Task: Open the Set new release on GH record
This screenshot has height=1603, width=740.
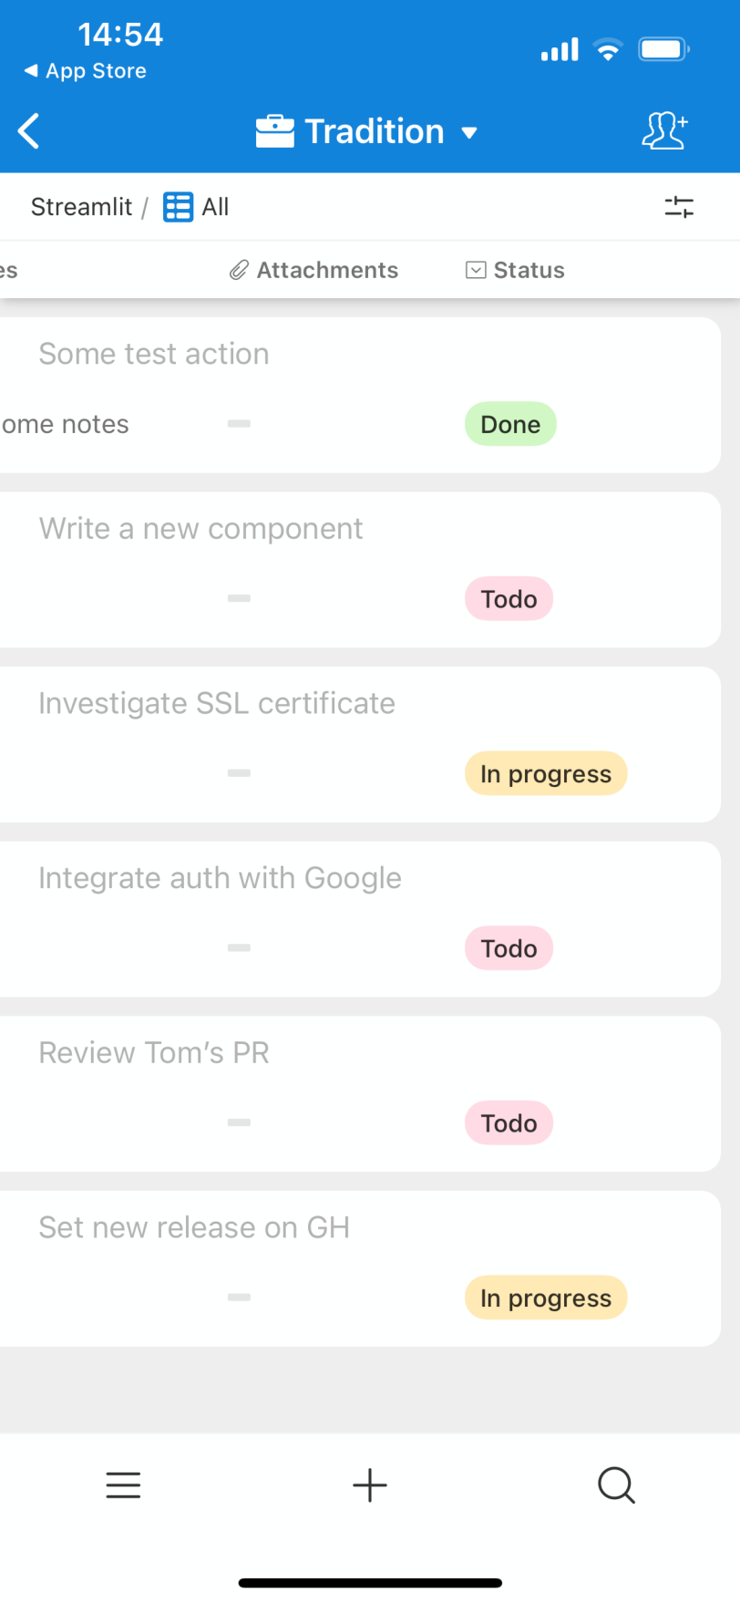Action: pos(194,1227)
